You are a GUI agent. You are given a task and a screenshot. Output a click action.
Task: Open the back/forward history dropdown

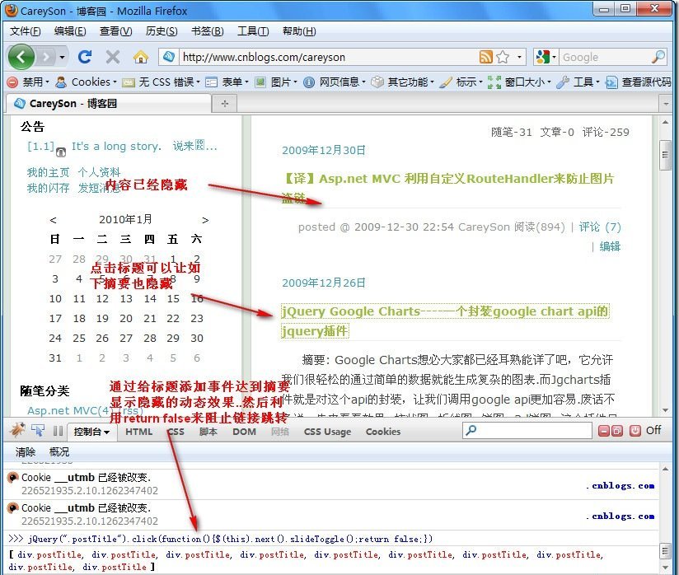[x=62, y=57]
